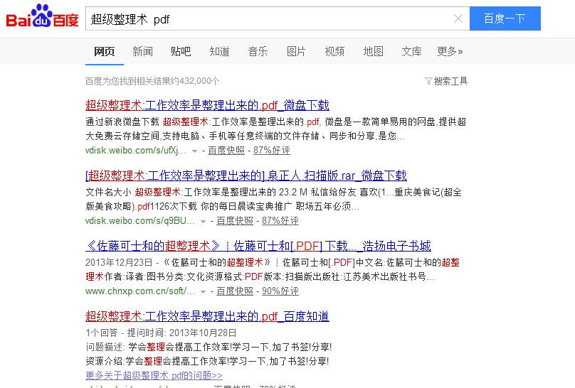Open the 地图 tab
The width and height of the screenshot is (575, 388).
click(373, 51)
